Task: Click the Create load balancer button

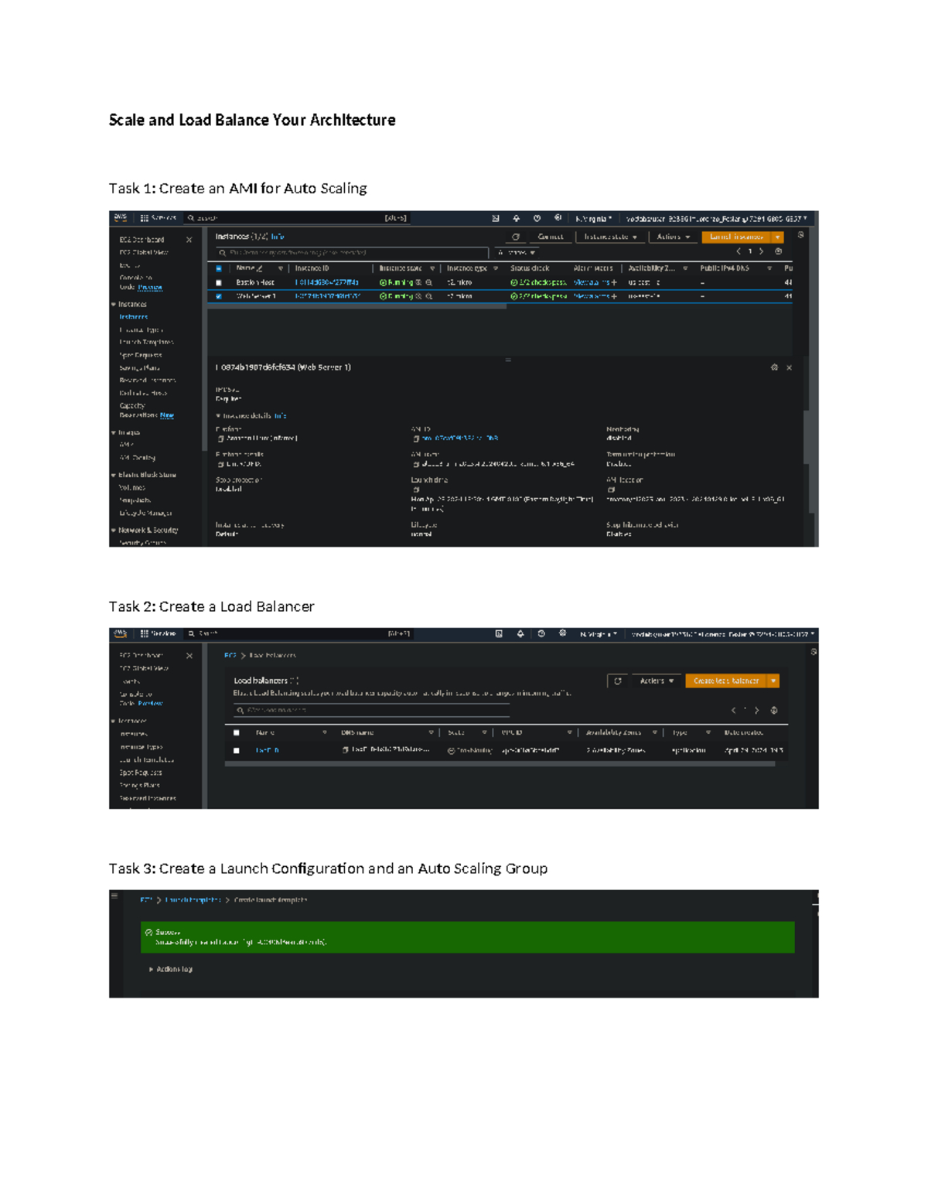Action: tap(728, 681)
